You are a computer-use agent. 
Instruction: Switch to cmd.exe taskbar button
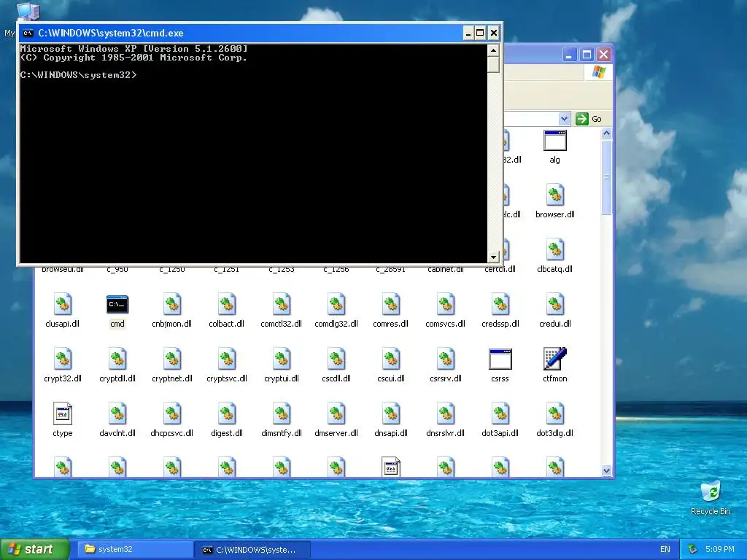click(252, 550)
